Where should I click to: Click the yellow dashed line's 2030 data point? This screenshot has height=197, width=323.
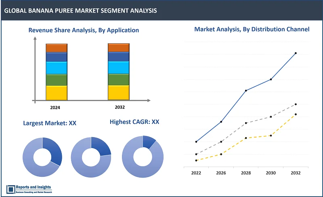click(271, 136)
